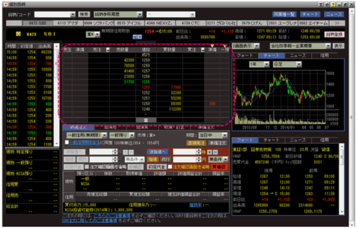Click the blue チャート button at top right
The width and height of the screenshot is (357, 229).
pos(310,14)
